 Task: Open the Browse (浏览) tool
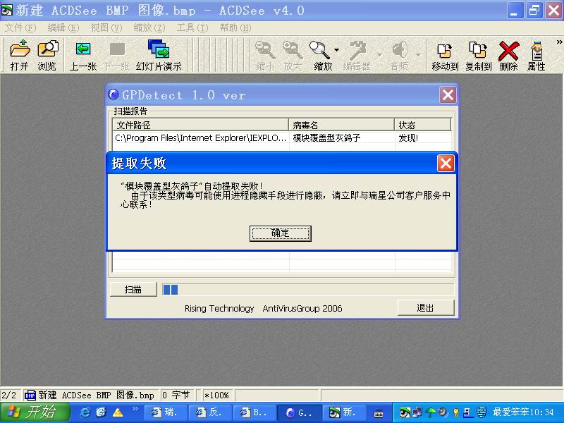click(x=47, y=55)
